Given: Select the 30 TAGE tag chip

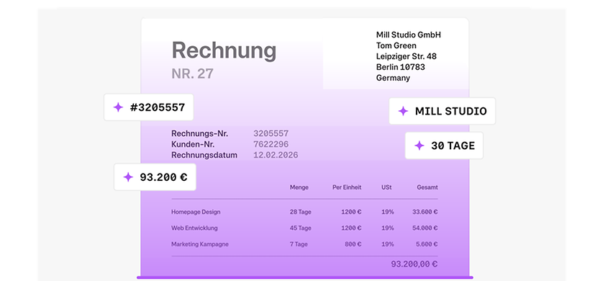Looking at the screenshot, I should [x=444, y=146].
